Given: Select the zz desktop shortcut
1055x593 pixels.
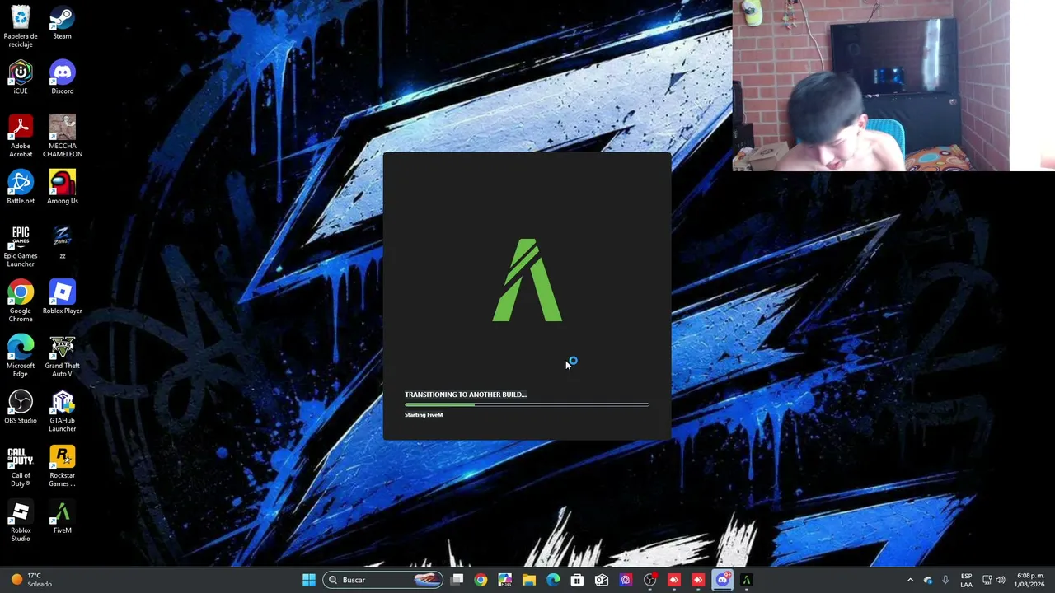Looking at the screenshot, I should coord(62,242).
